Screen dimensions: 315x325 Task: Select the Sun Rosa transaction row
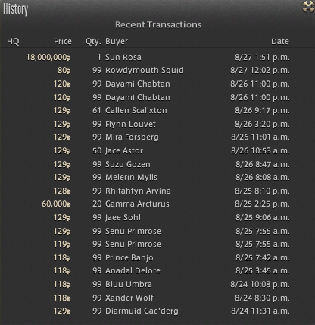click(x=157, y=58)
